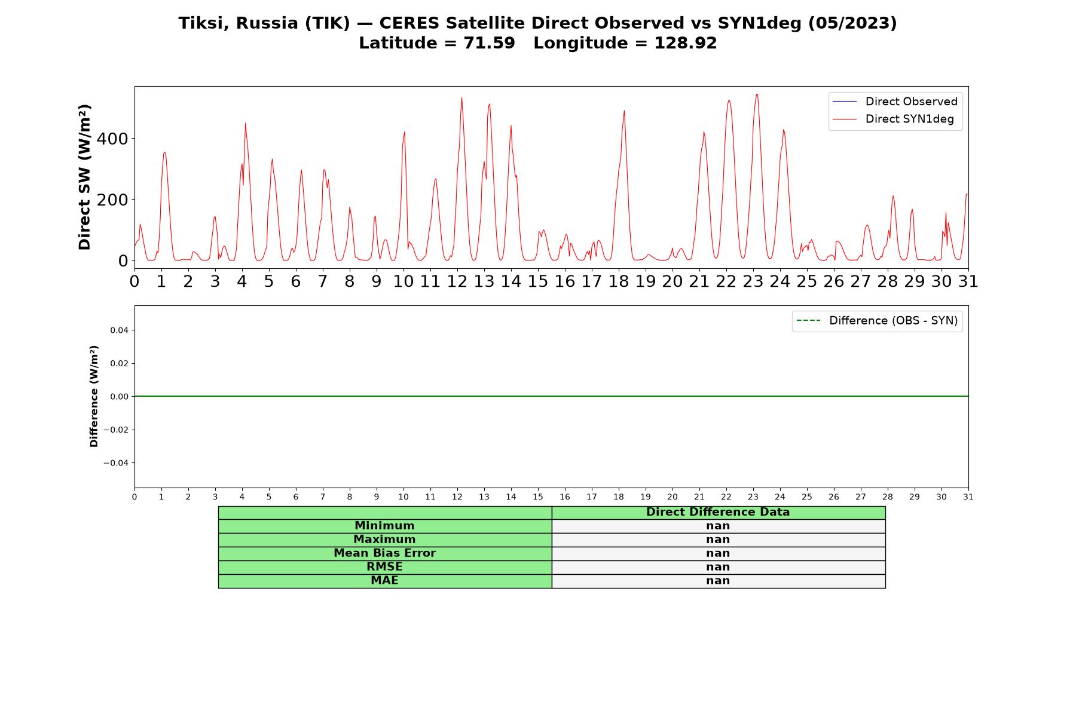The height and width of the screenshot is (717, 1076).
Task: Select the Maximum row label in table
Action: tap(384, 540)
